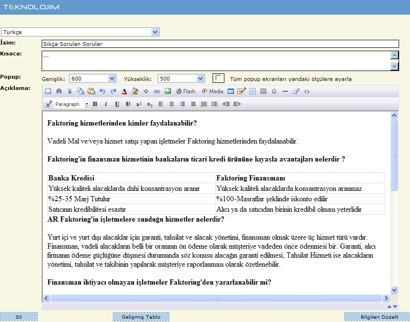
Task: Insert Media content
Action: tap(213, 91)
